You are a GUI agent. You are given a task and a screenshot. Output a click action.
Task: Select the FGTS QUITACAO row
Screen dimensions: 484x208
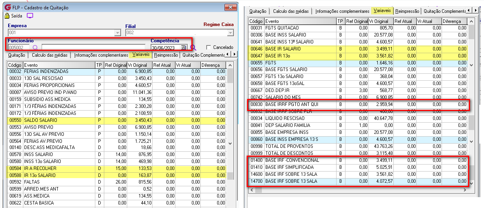click(x=358, y=28)
